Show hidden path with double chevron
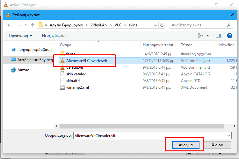This screenshot has height=159, width=239. 46,25
